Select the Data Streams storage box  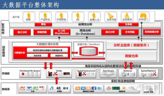[x=108, y=74]
